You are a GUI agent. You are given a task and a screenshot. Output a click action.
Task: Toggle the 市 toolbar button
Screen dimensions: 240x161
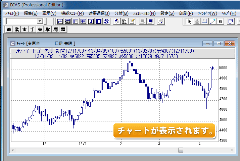coord(25,30)
